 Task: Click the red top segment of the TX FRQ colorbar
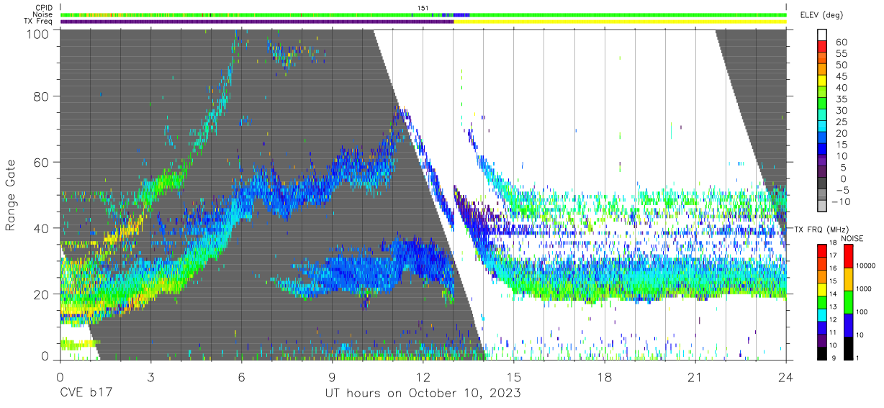(822, 251)
